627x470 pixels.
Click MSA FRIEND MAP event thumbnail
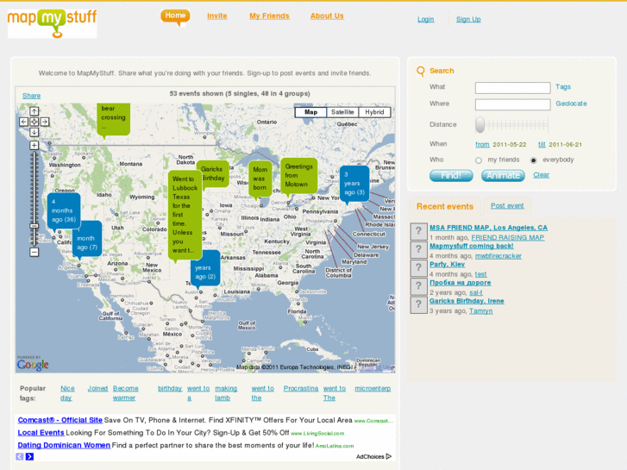(x=418, y=231)
